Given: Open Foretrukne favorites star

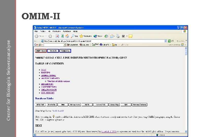Looking at the screenshot, I should pyautogui.click(x=86, y=36).
